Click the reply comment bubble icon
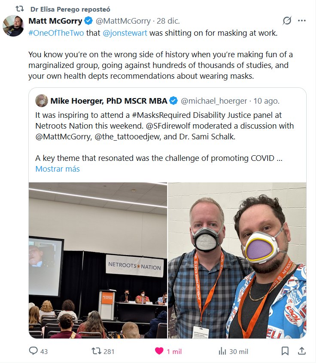317x363 pixels. (x=34, y=351)
